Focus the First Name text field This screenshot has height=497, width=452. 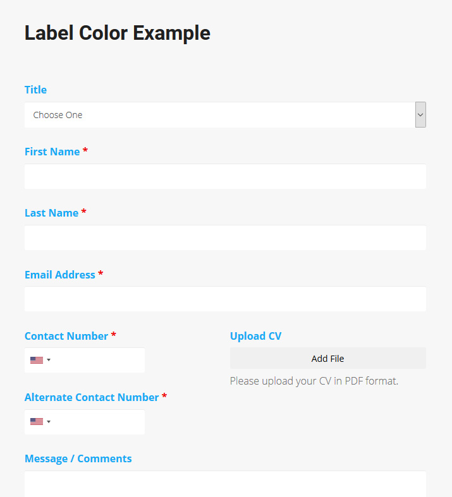point(225,176)
